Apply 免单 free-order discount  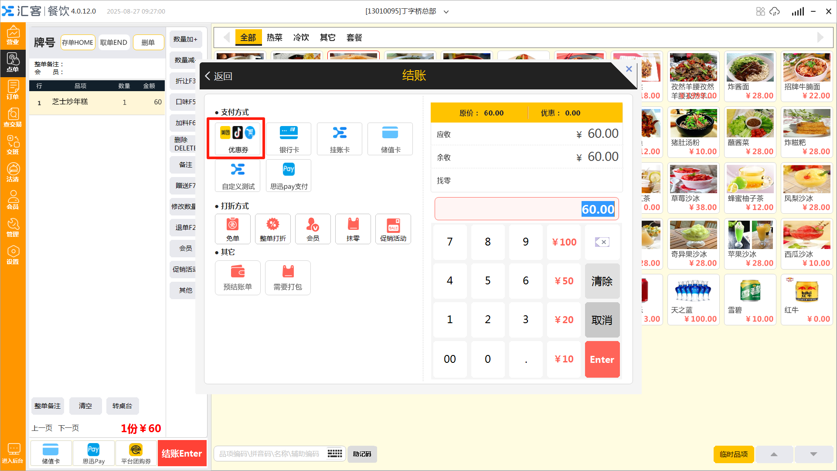pos(233,229)
